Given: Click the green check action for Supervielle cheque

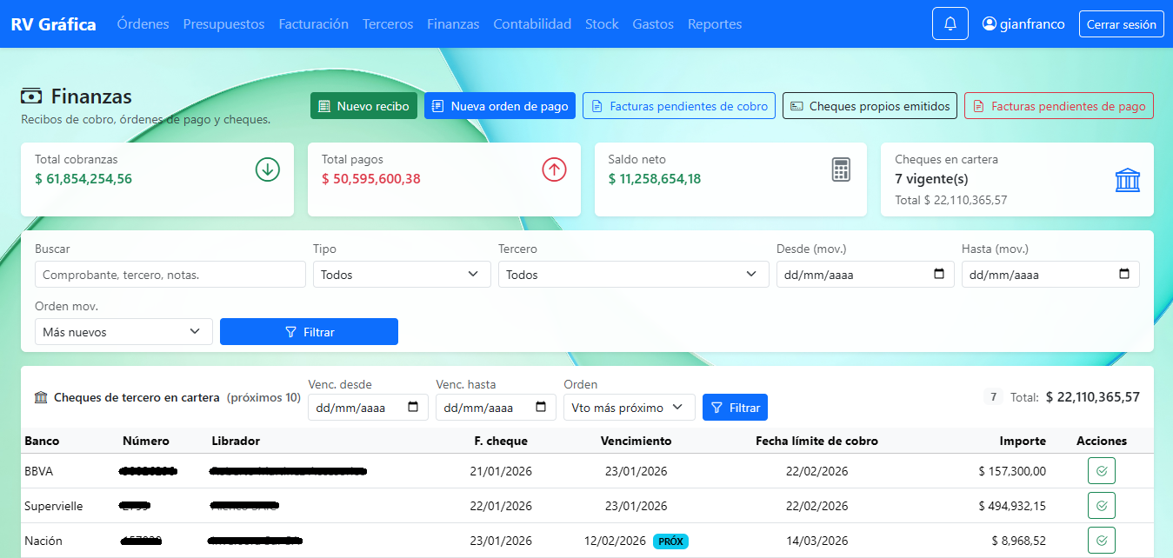Looking at the screenshot, I should [x=1102, y=505].
